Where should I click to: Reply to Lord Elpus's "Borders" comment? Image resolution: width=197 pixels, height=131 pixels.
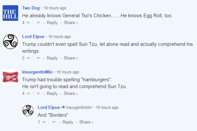click(68, 122)
